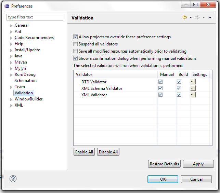220x193 pixels.
Task: Confirm with the OK button
Action: pos(163,179)
